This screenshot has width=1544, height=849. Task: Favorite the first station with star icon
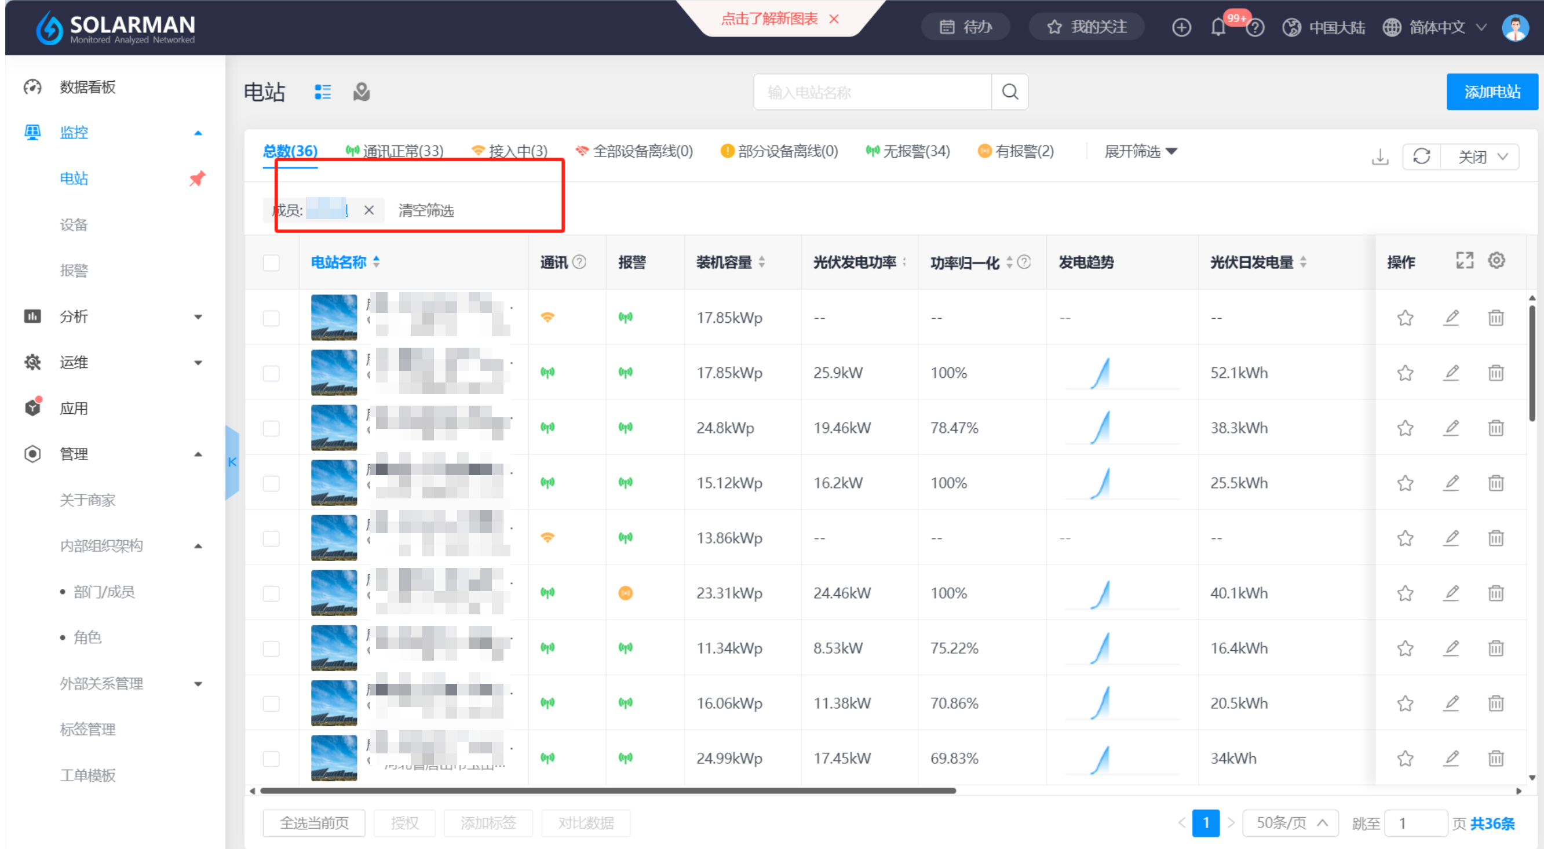coord(1405,318)
